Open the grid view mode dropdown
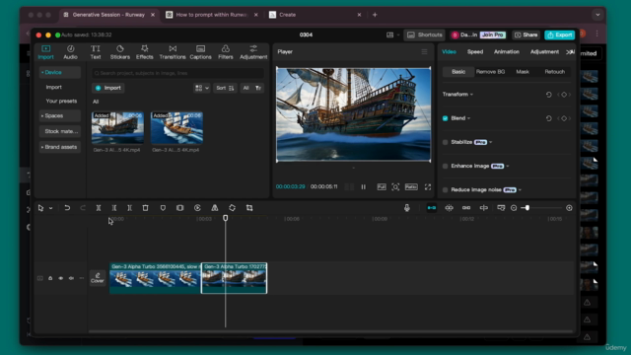 tap(201, 88)
